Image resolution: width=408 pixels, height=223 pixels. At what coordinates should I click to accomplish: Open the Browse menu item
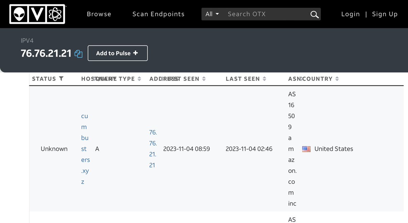click(x=99, y=14)
